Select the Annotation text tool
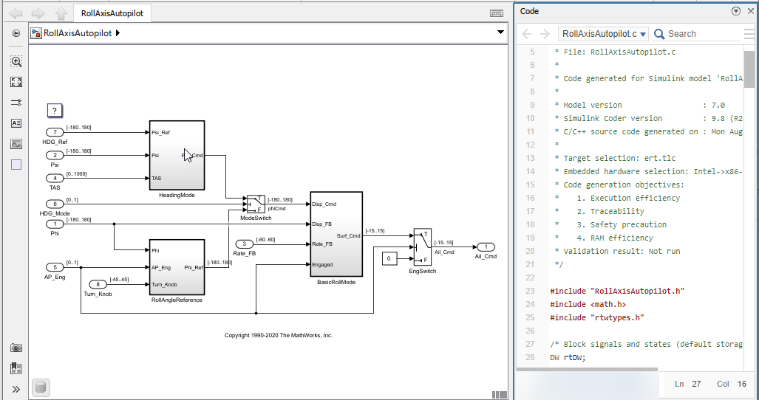Image resolution: width=759 pixels, height=400 pixels. 16,123
